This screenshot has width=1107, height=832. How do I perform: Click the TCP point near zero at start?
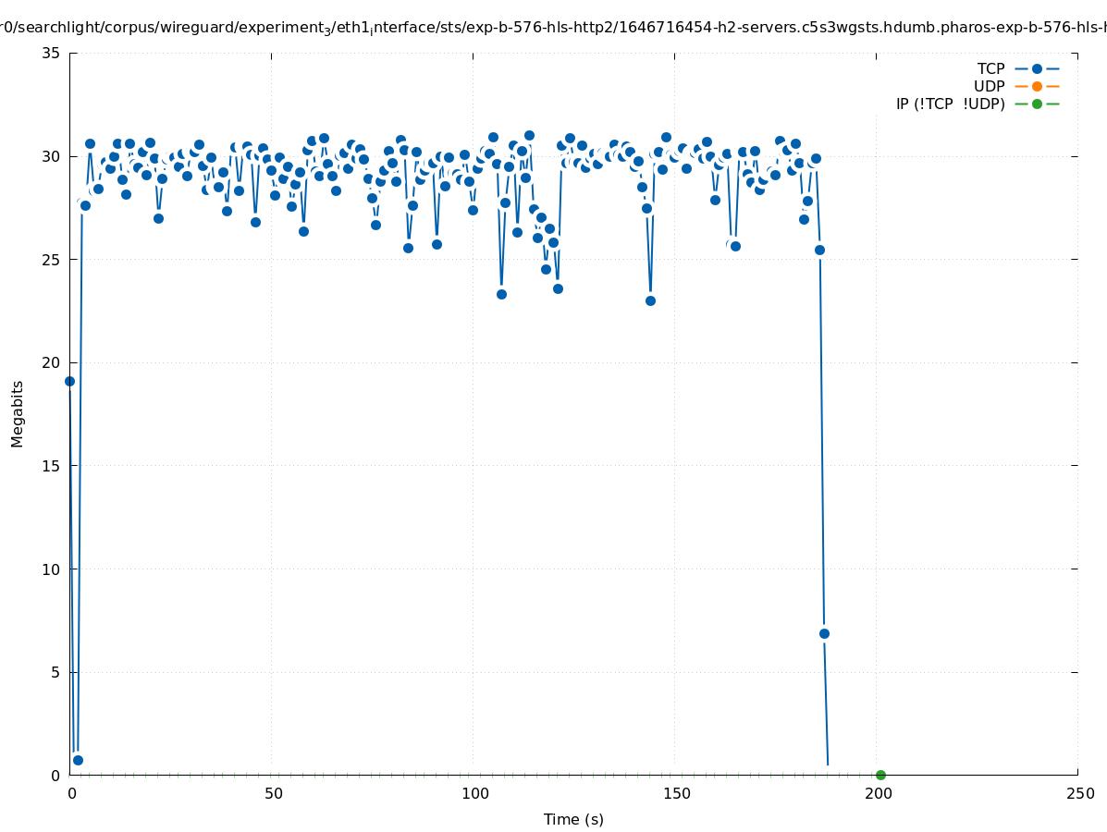(x=78, y=760)
